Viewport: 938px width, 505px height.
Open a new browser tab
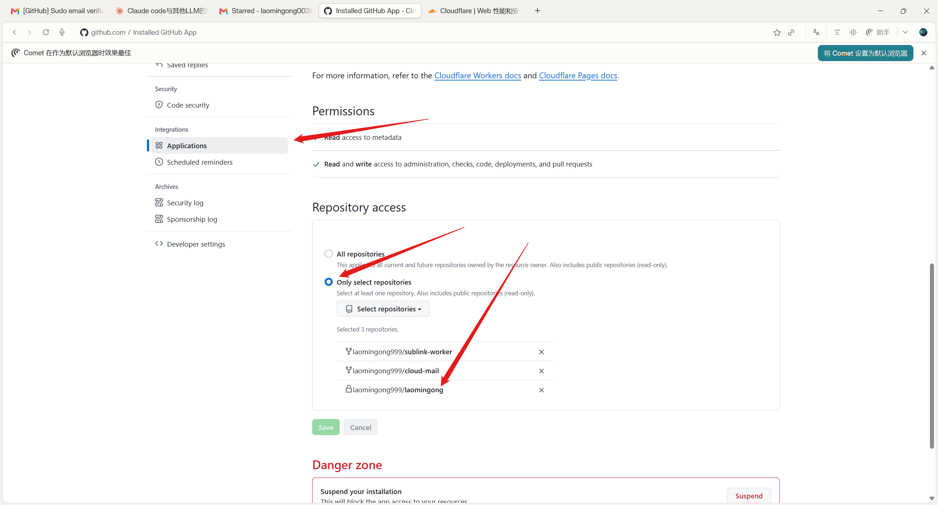[538, 11]
